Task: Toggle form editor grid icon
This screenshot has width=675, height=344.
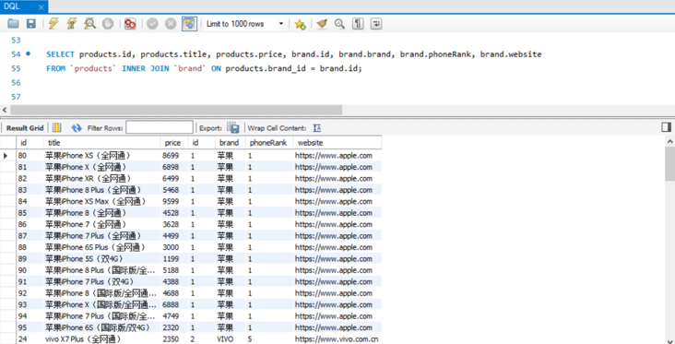Action: coord(57,128)
